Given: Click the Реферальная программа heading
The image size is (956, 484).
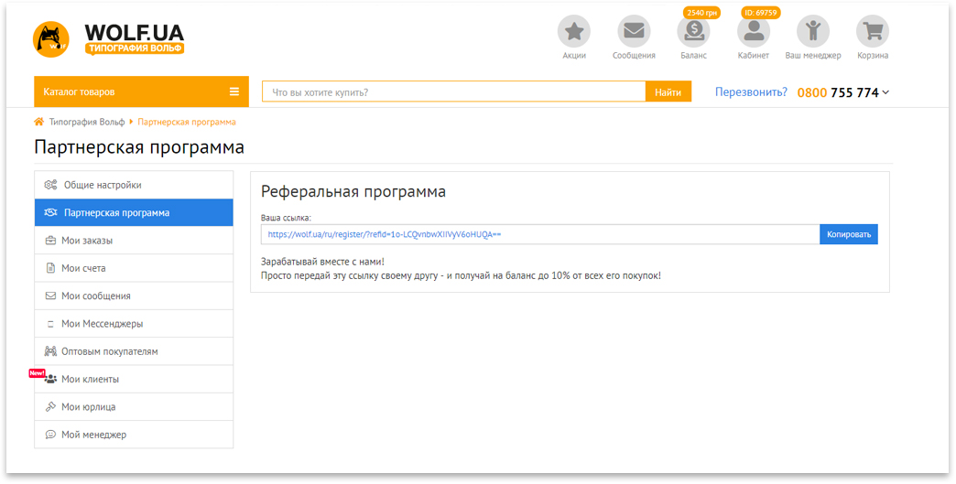Looking at the screenshot, I should (x=353, y=192).
